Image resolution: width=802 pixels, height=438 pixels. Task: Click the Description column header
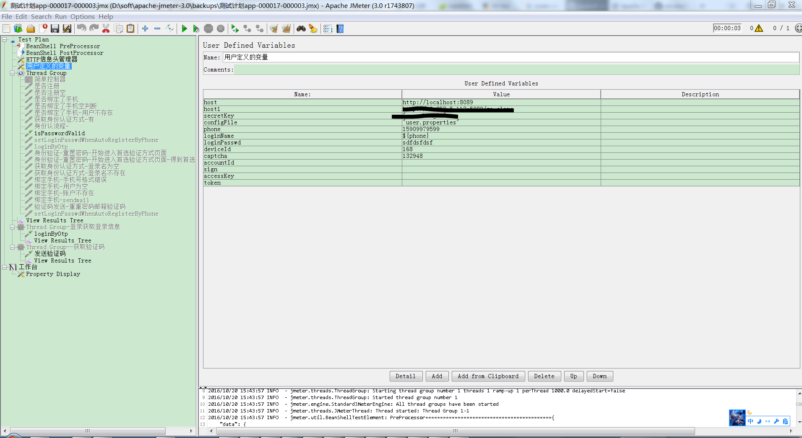(x=700, y=94)
